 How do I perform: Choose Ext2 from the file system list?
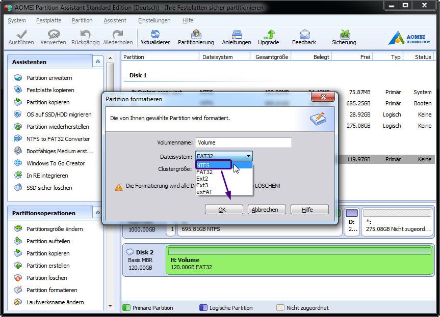click(x=224, y=179)
